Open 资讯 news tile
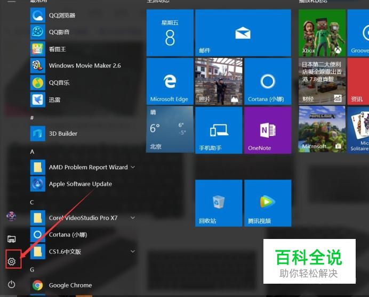The width and height of the screenshot is (369, 297). (358, 81)
